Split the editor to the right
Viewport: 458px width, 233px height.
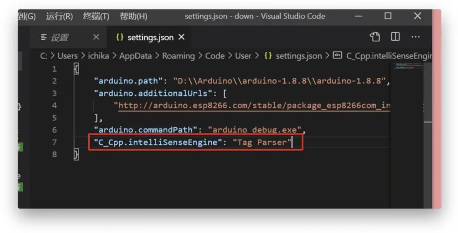[x=395, y=37]
